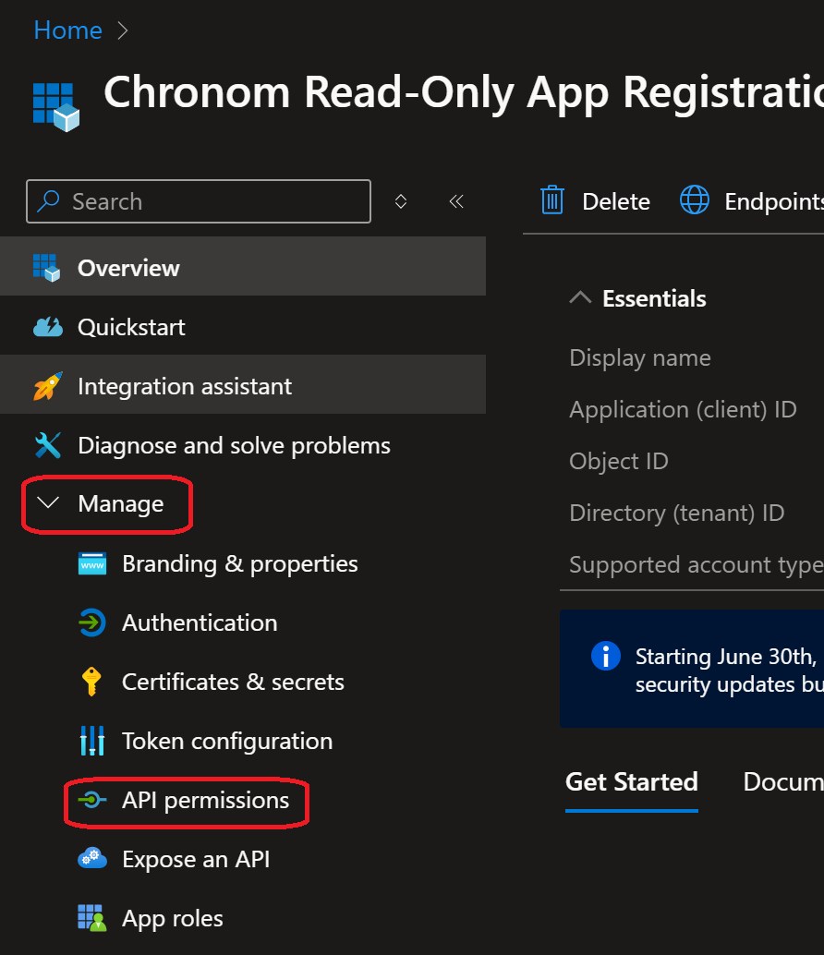Image resolution: width=824 pixels, height=955 pixels.
Task: Click the Branding www window icon
Action: [x=92, y=563]
